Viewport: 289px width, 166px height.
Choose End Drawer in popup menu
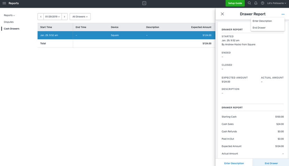coord(259,28)
